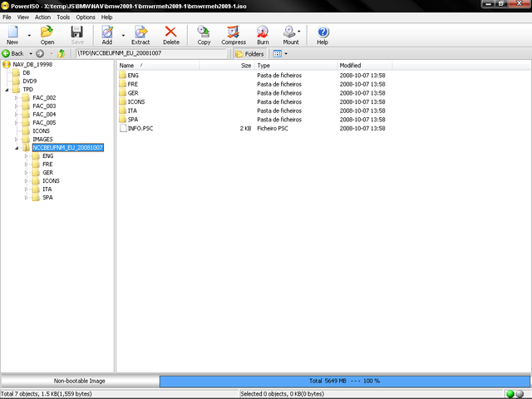Go up one folder level icon
The image size is (532, 399).
coord(61,53)
